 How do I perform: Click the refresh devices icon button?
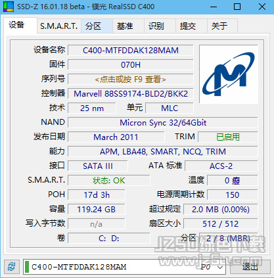click(12, 267)
